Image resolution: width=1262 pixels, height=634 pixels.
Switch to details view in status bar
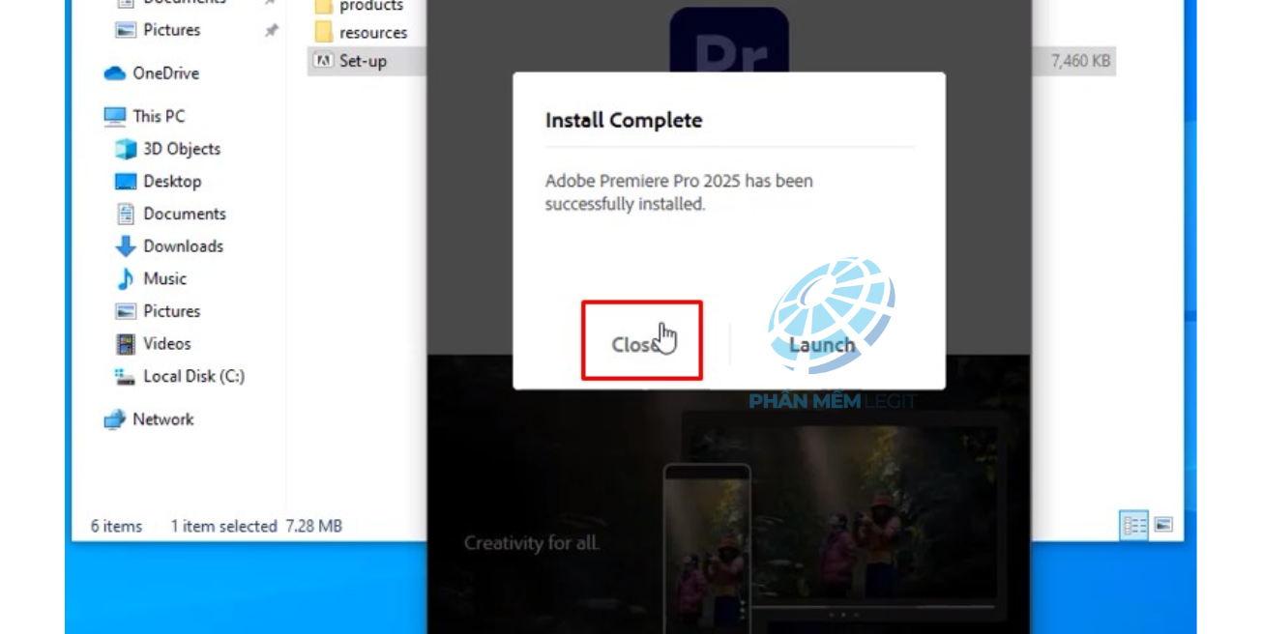click(1133, 525)
